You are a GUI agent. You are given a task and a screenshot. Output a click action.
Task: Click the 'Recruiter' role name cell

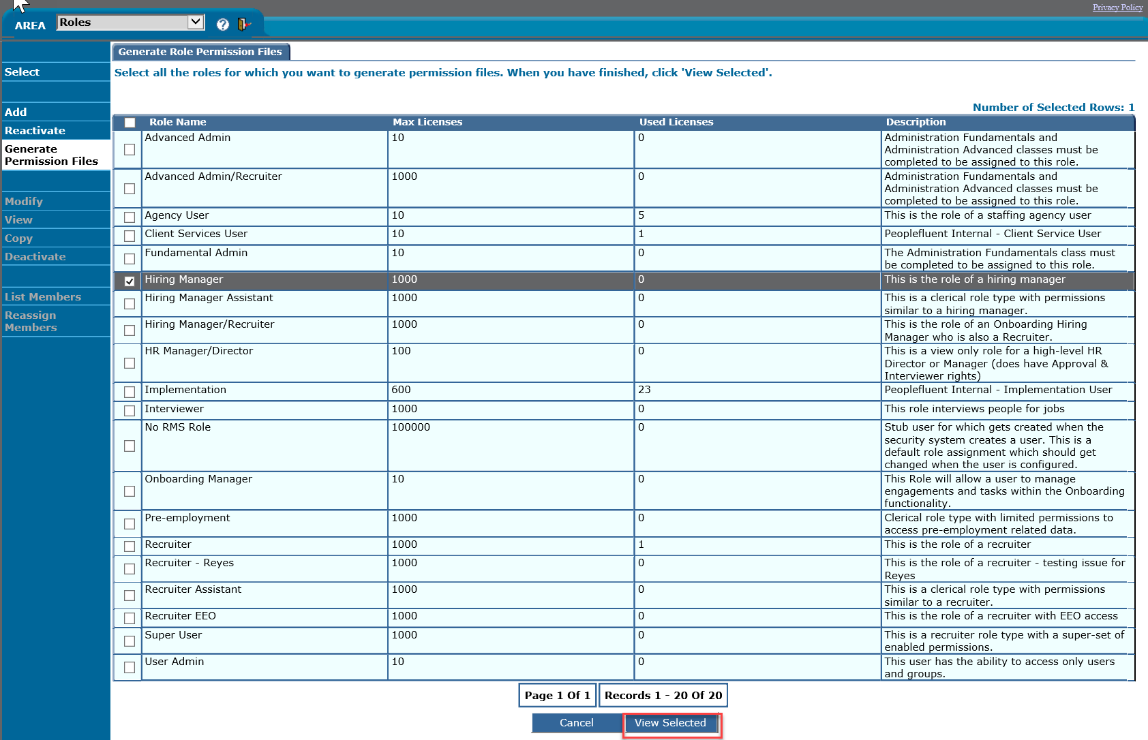pyautogui.click(x=265, y=546)
